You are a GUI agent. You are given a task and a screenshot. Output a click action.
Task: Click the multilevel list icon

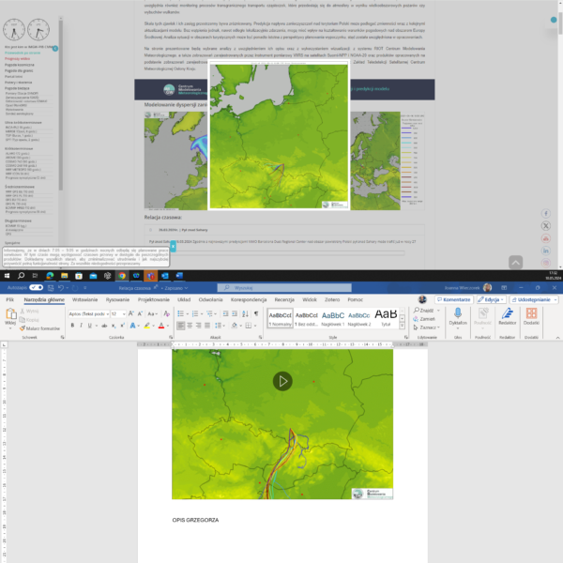click(x=209, y=313)
